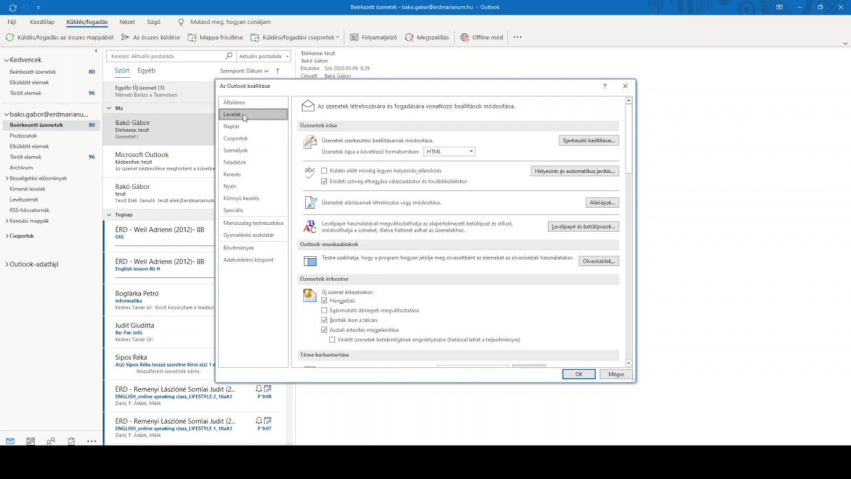The height and width of the screenshot is (479, 851).
Task: Toggle Asztali értesítés megjelenítése checkbox
Action: tap(324, 330)
